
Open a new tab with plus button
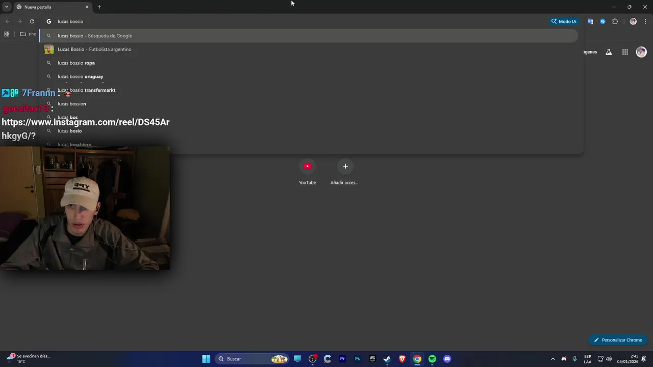[99, 7]
